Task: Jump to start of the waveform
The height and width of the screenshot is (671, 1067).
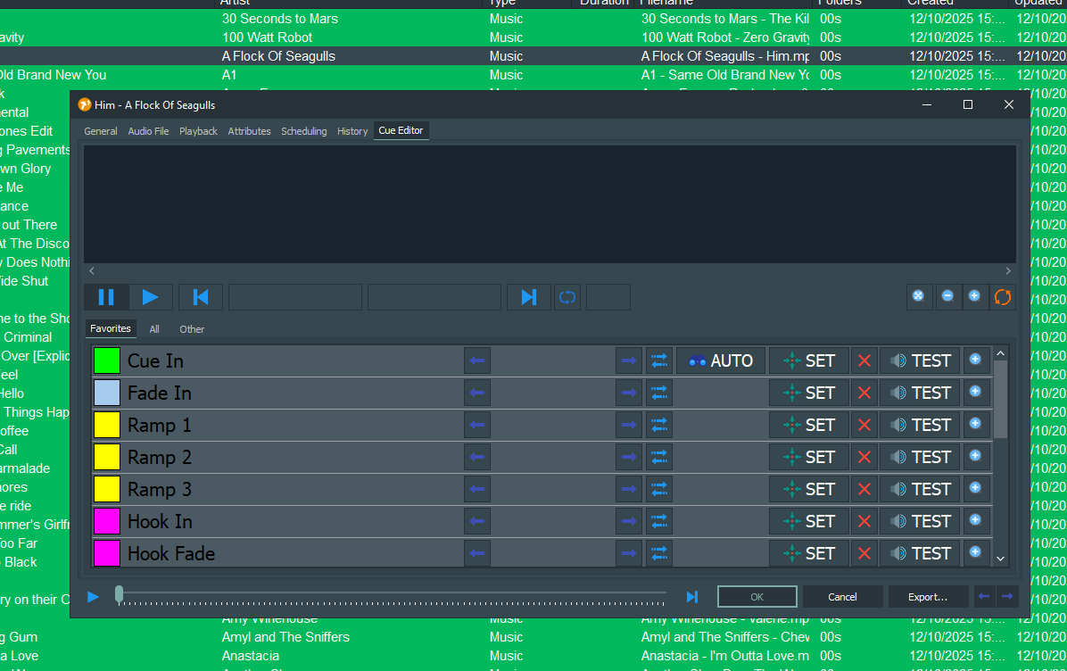Action: click(201, 297)
